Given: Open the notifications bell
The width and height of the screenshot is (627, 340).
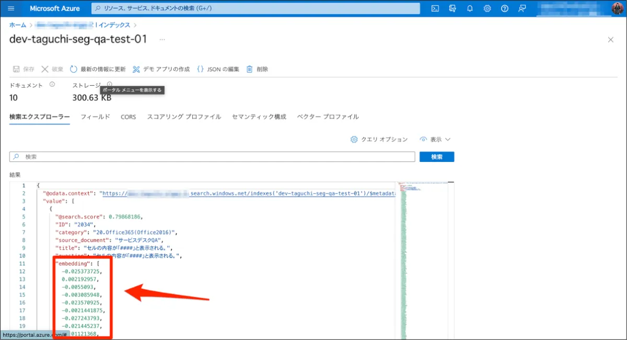Looking at the screenshot, I should (x=470, y=8).
